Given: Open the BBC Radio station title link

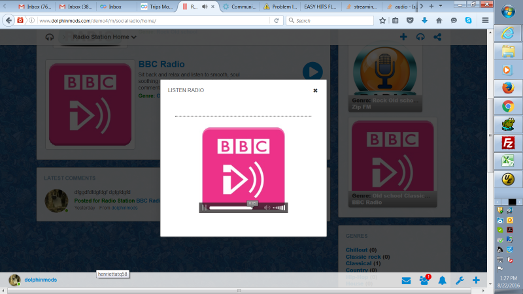Looking at the screenshot, I should point(161,64).
